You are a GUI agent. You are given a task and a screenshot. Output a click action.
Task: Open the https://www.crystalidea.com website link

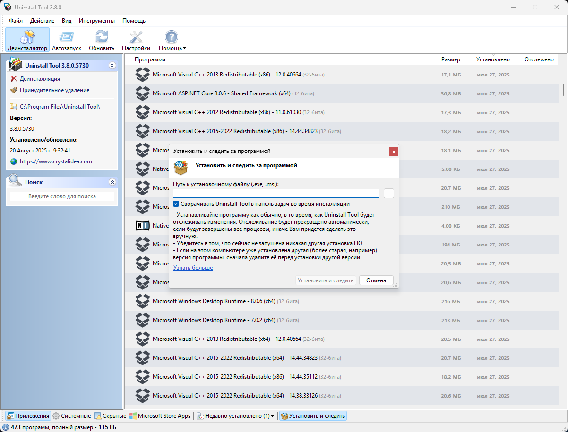point(56,161)
